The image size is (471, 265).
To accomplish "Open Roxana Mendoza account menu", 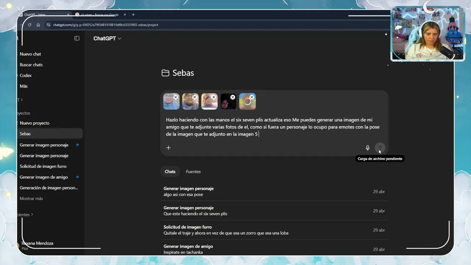I will (x=37, y=245).
